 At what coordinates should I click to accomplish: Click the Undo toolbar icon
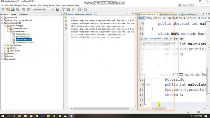[24, 10]
